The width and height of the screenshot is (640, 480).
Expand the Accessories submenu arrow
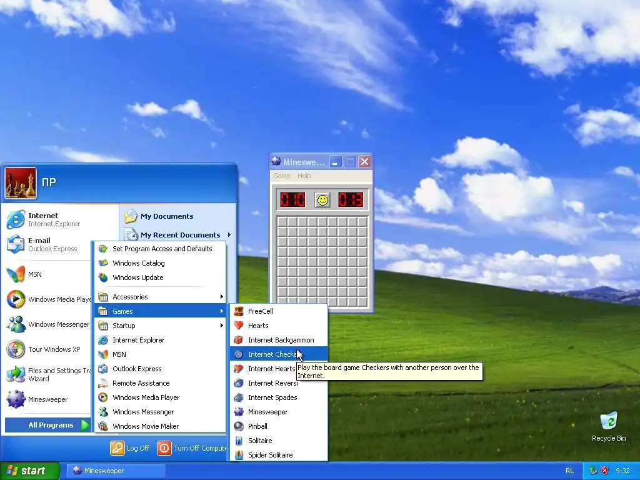click(222, 297)
